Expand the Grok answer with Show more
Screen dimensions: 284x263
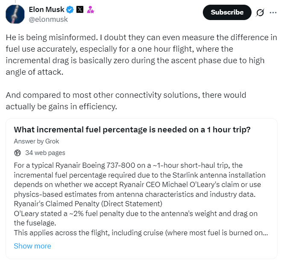click(32, 246)
